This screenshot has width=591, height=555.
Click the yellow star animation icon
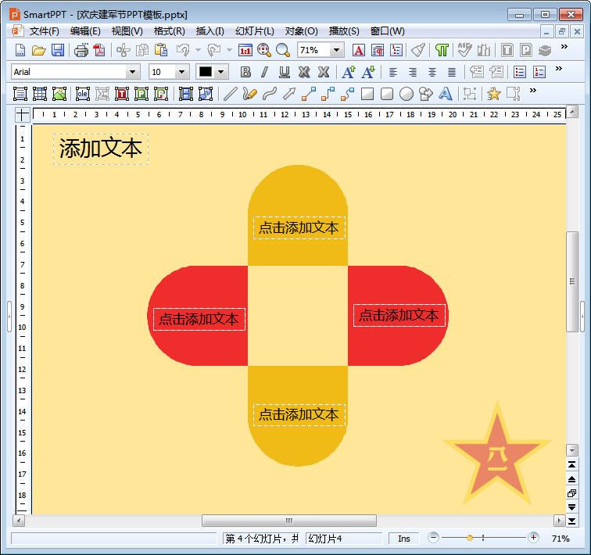[x=493, y=94]
